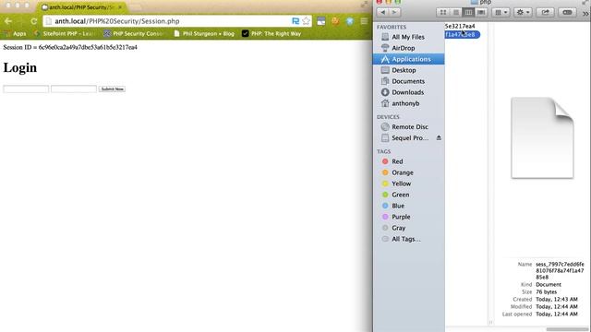Go forward in Finder
This screenshot has height=332, width=591.
(394, 12)
